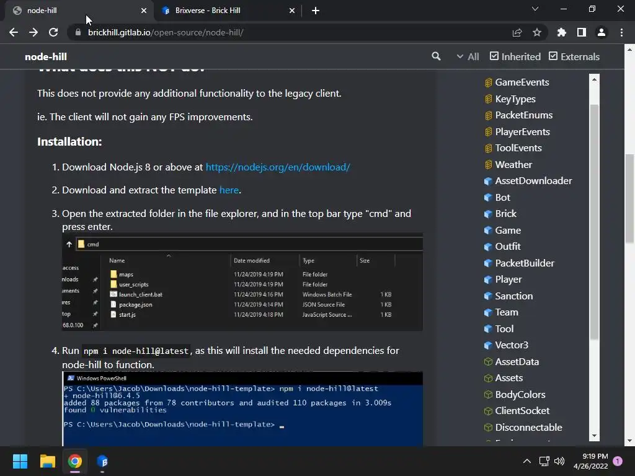Show hidden system tray icons
The width and height of the screenshot is (635, 476).
(527, 461)
